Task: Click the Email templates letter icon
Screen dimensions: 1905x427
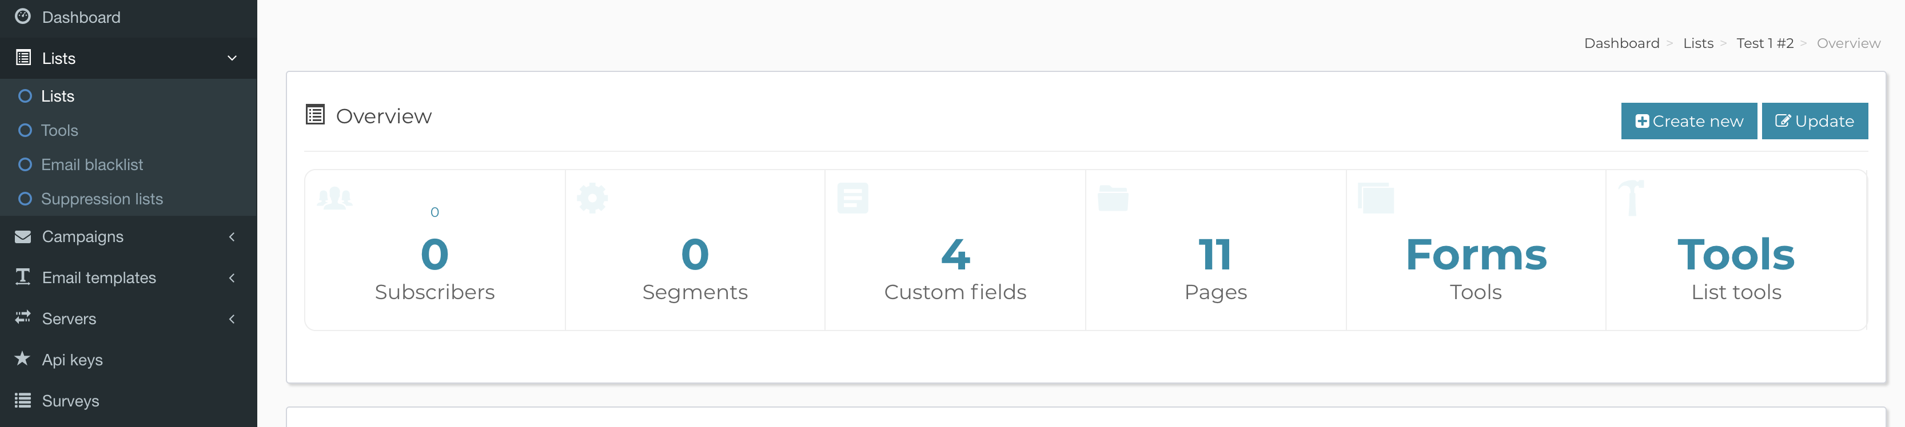Action: [22, 277]
